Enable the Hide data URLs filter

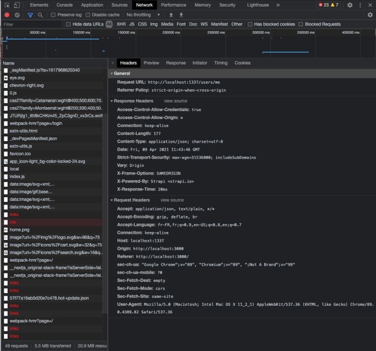68,24
